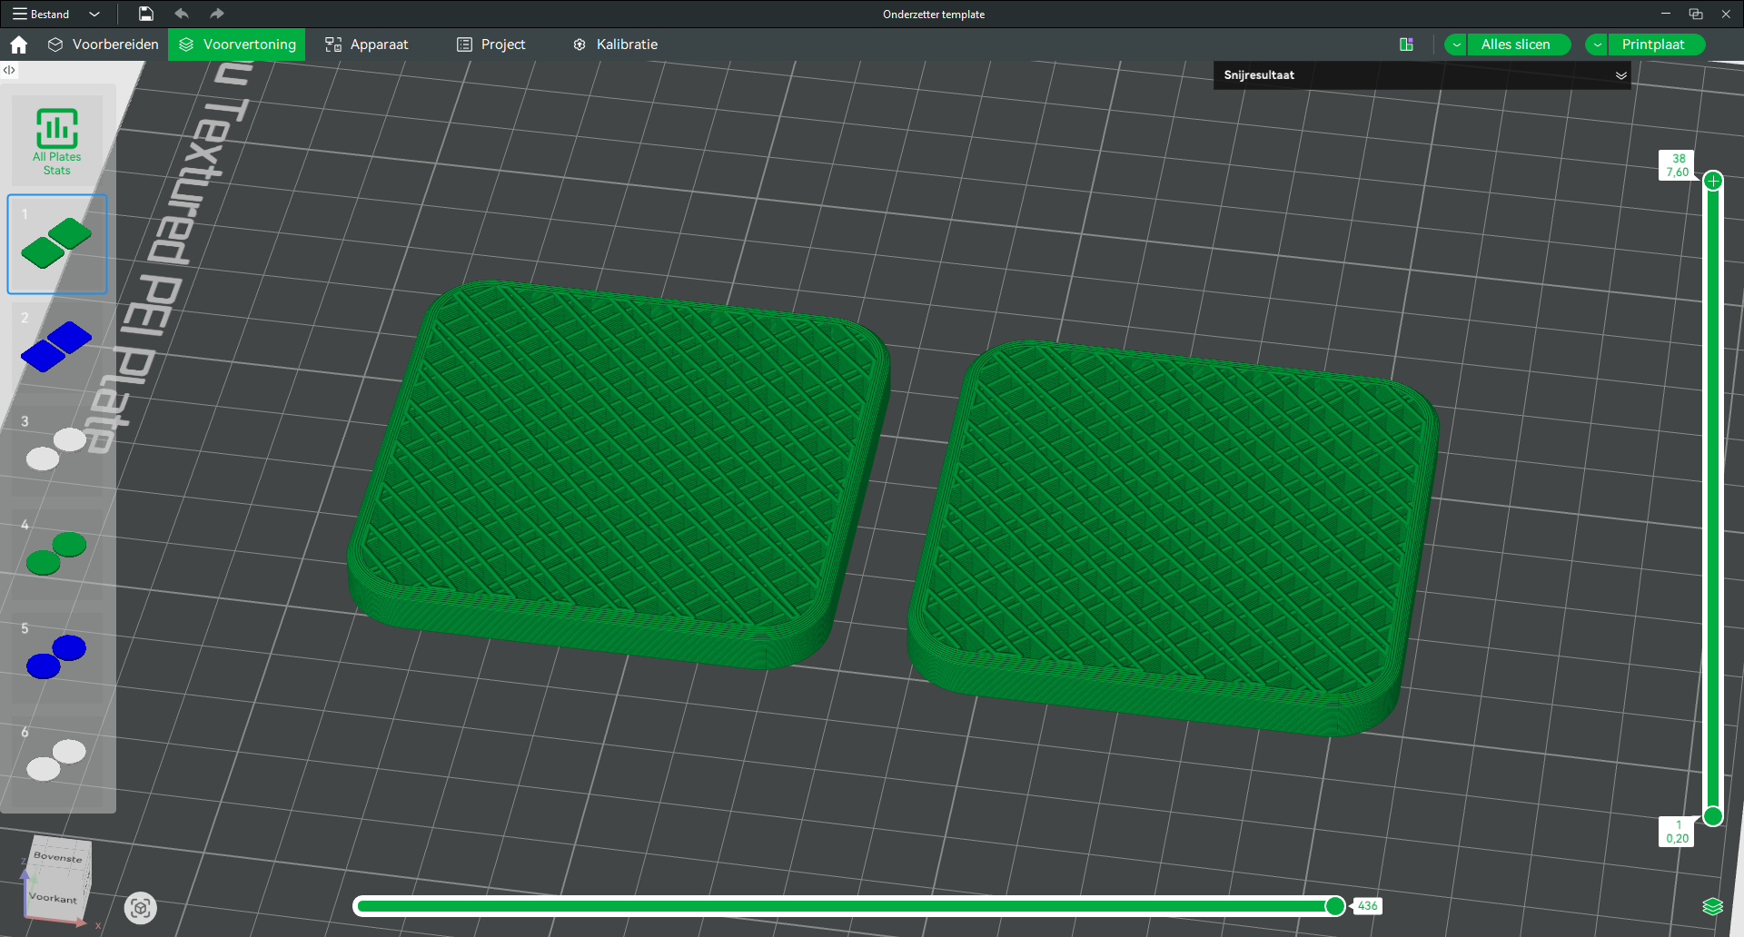This screenshot has height=937, width=1744.
Task: Open the Kalibratie tab
Action: [615, 44]
